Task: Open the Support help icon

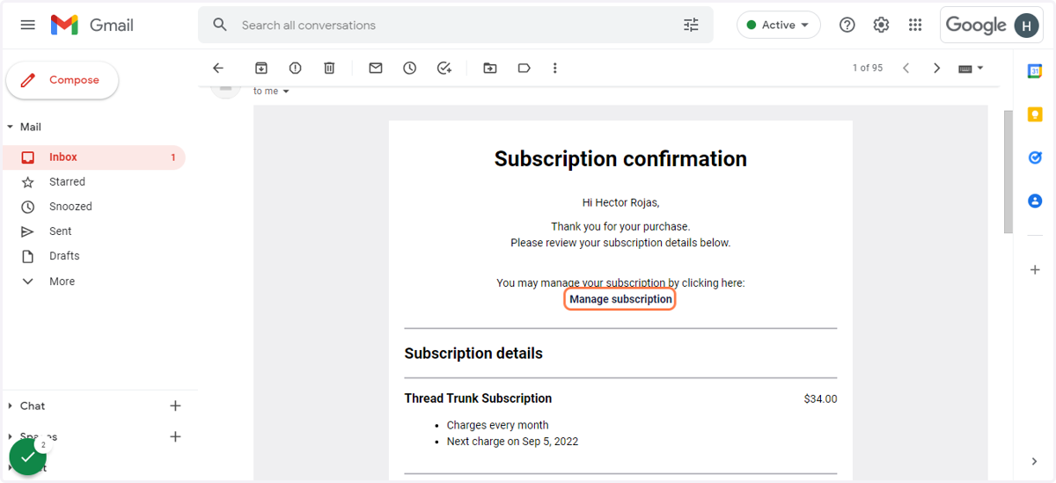Action: [x=847, y=25]
